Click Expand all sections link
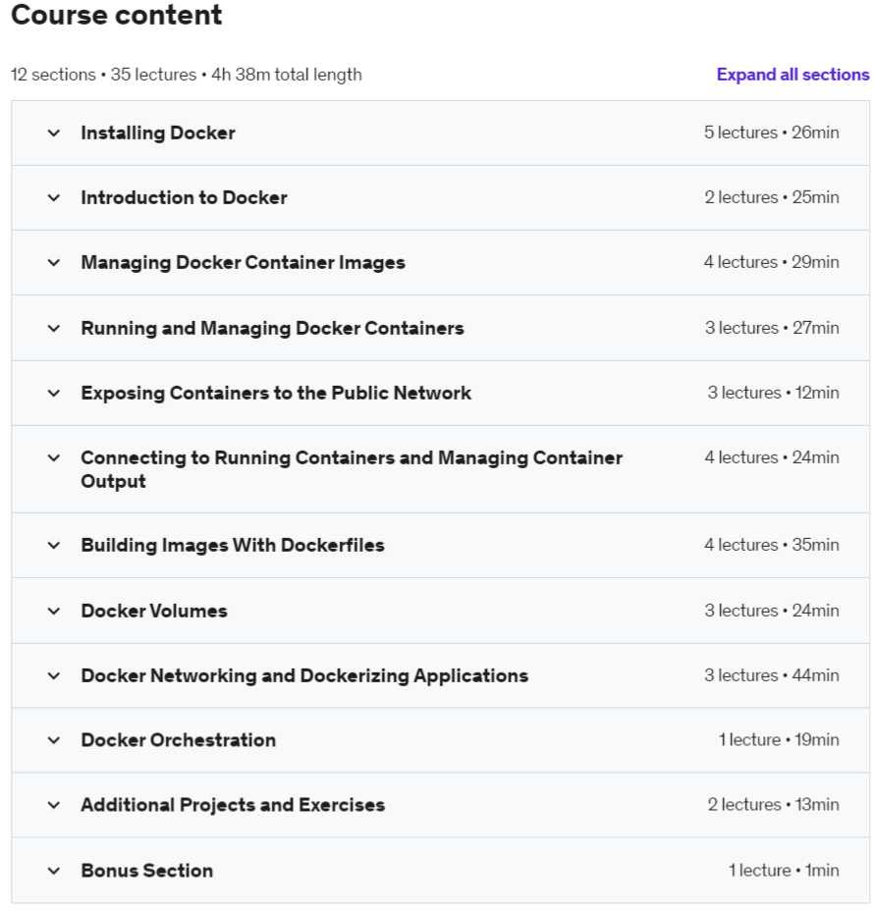 point(793,75)
